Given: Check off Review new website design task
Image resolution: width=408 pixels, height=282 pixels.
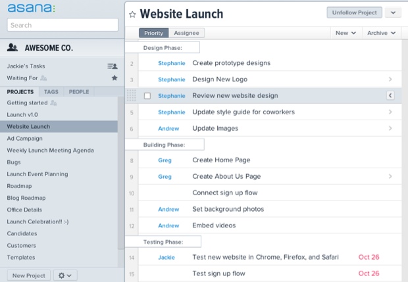Looking at the screenshot, I should pyautogui.click(x=147, y=96).
